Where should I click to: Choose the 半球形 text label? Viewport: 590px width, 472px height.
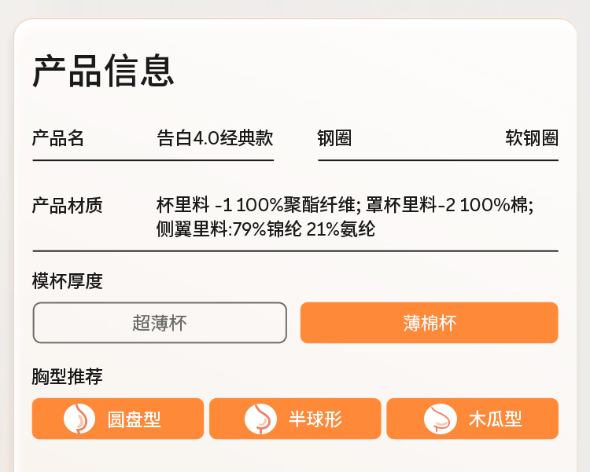point(315,419)
